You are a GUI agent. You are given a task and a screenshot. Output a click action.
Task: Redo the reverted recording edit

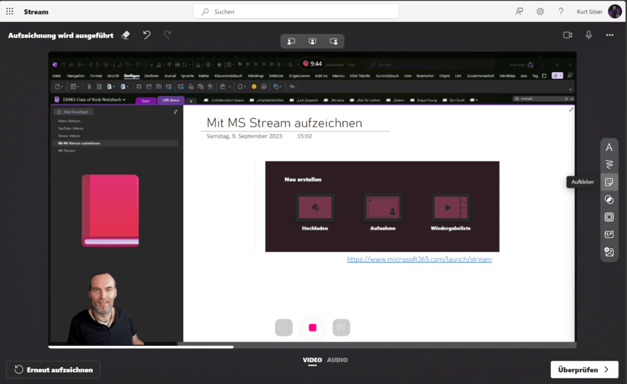click(168, 35)
